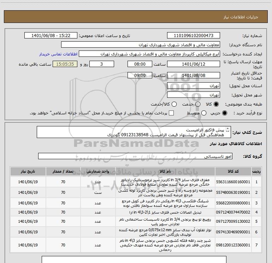Select the خدمت radio button
The width and height of the screenshot is (272, 263).
point(198,104)
